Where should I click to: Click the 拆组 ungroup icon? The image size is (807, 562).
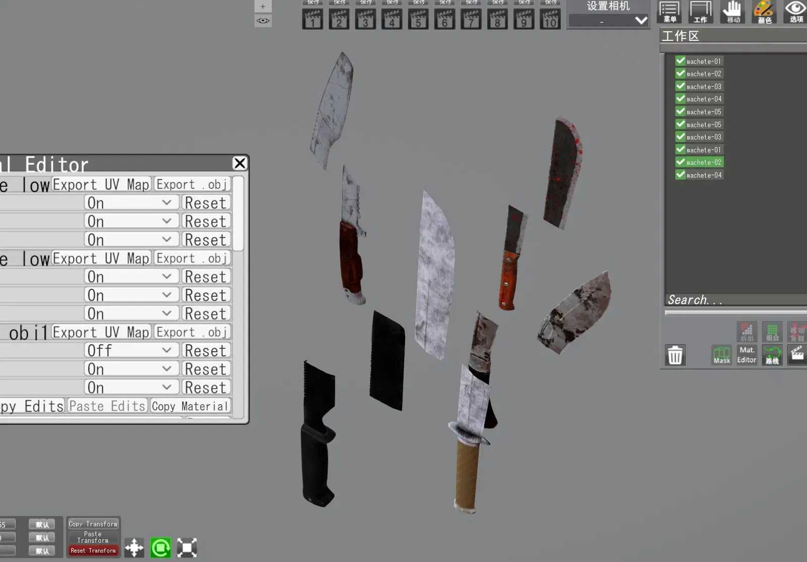(747, 332)
